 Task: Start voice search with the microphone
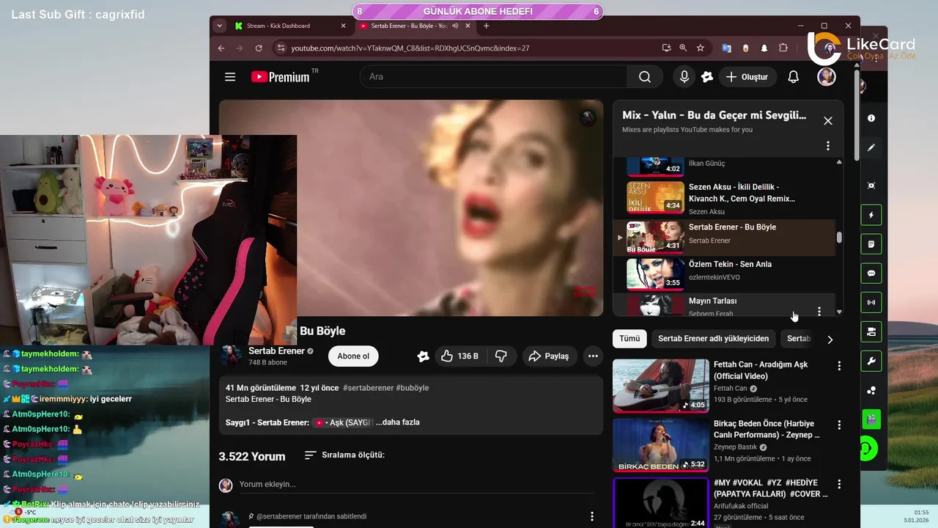(x=684, y=77)
